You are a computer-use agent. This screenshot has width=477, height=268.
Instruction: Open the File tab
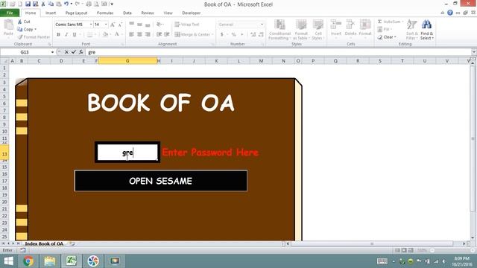(10, 13)
